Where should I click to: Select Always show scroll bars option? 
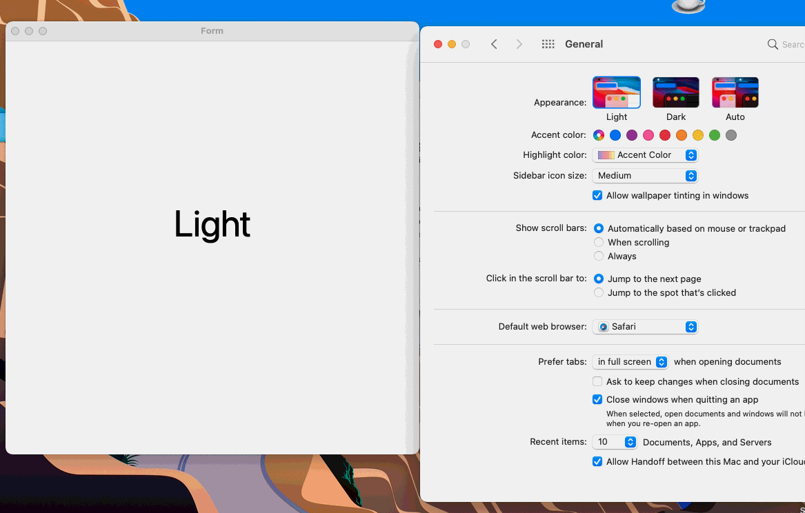point(599,256)
